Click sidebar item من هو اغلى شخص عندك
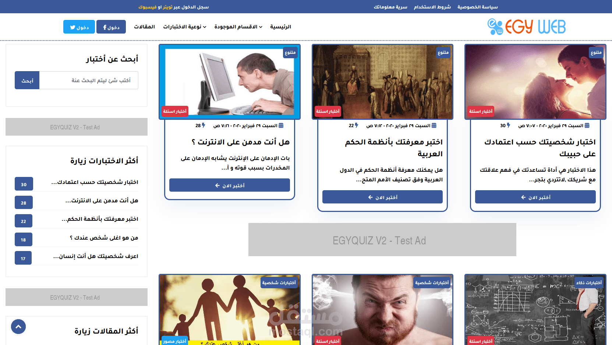 click(104, 237)
